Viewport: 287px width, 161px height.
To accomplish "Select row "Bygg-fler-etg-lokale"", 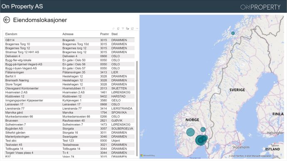I will [x=69, y=60].
